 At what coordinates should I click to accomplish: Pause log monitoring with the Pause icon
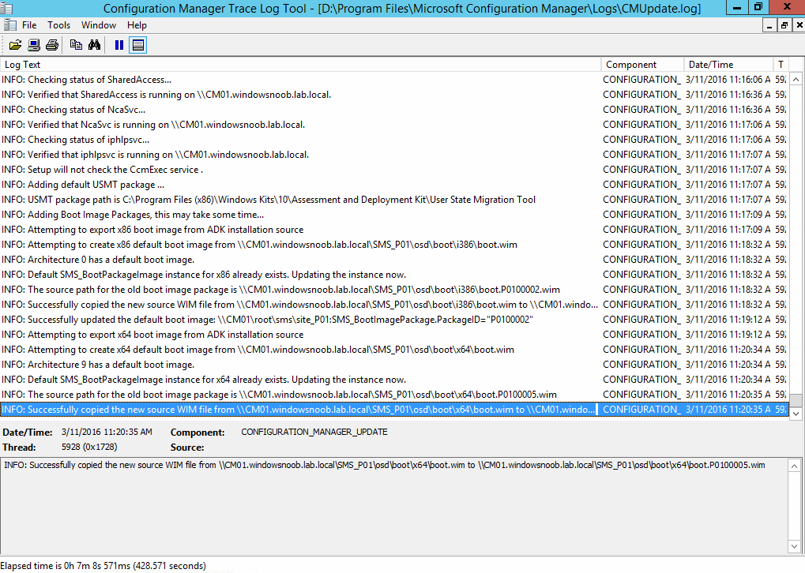tap(119, 45)
